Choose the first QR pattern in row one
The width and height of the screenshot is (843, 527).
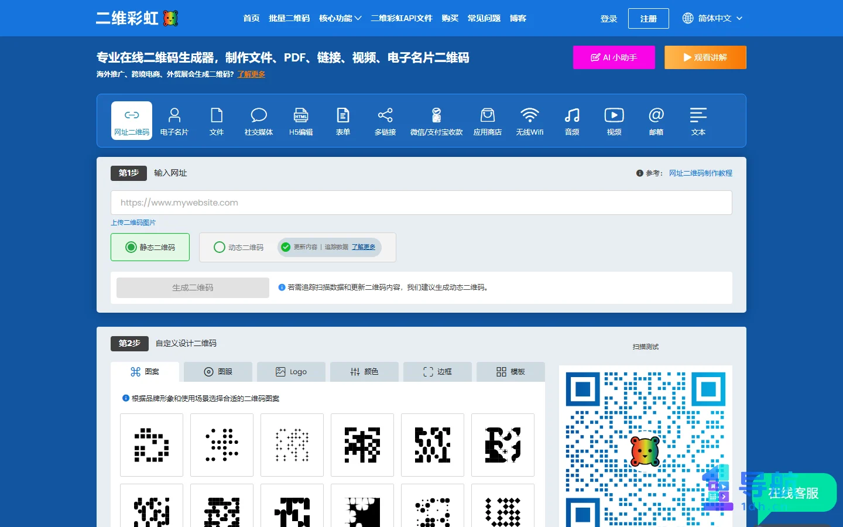point(152,445)
